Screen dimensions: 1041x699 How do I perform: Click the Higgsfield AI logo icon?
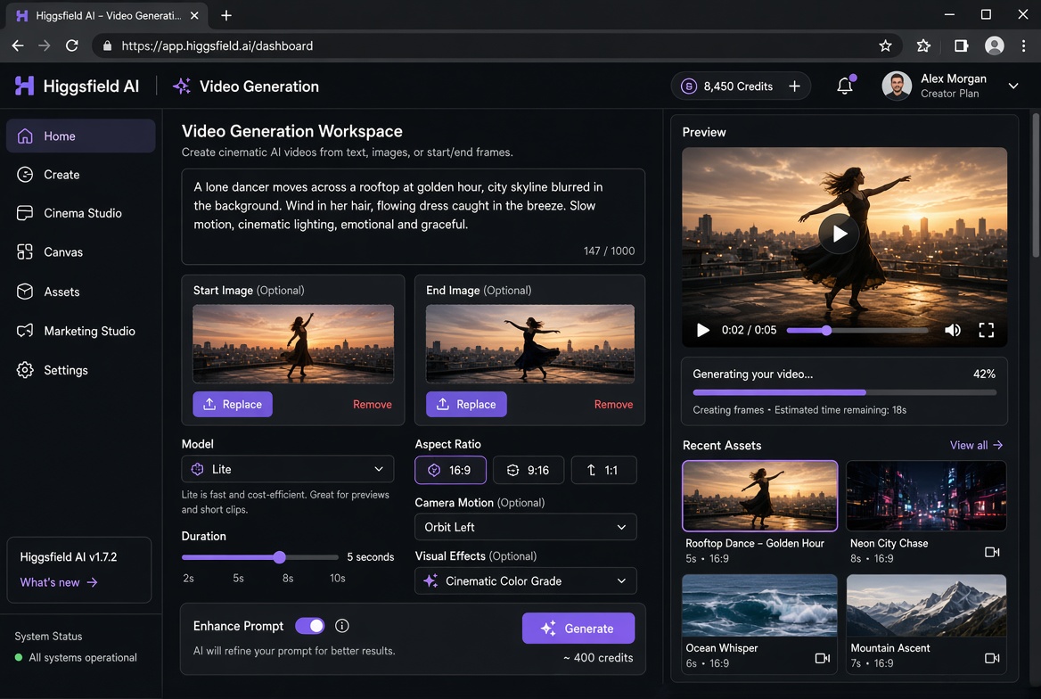click(24, 86)
